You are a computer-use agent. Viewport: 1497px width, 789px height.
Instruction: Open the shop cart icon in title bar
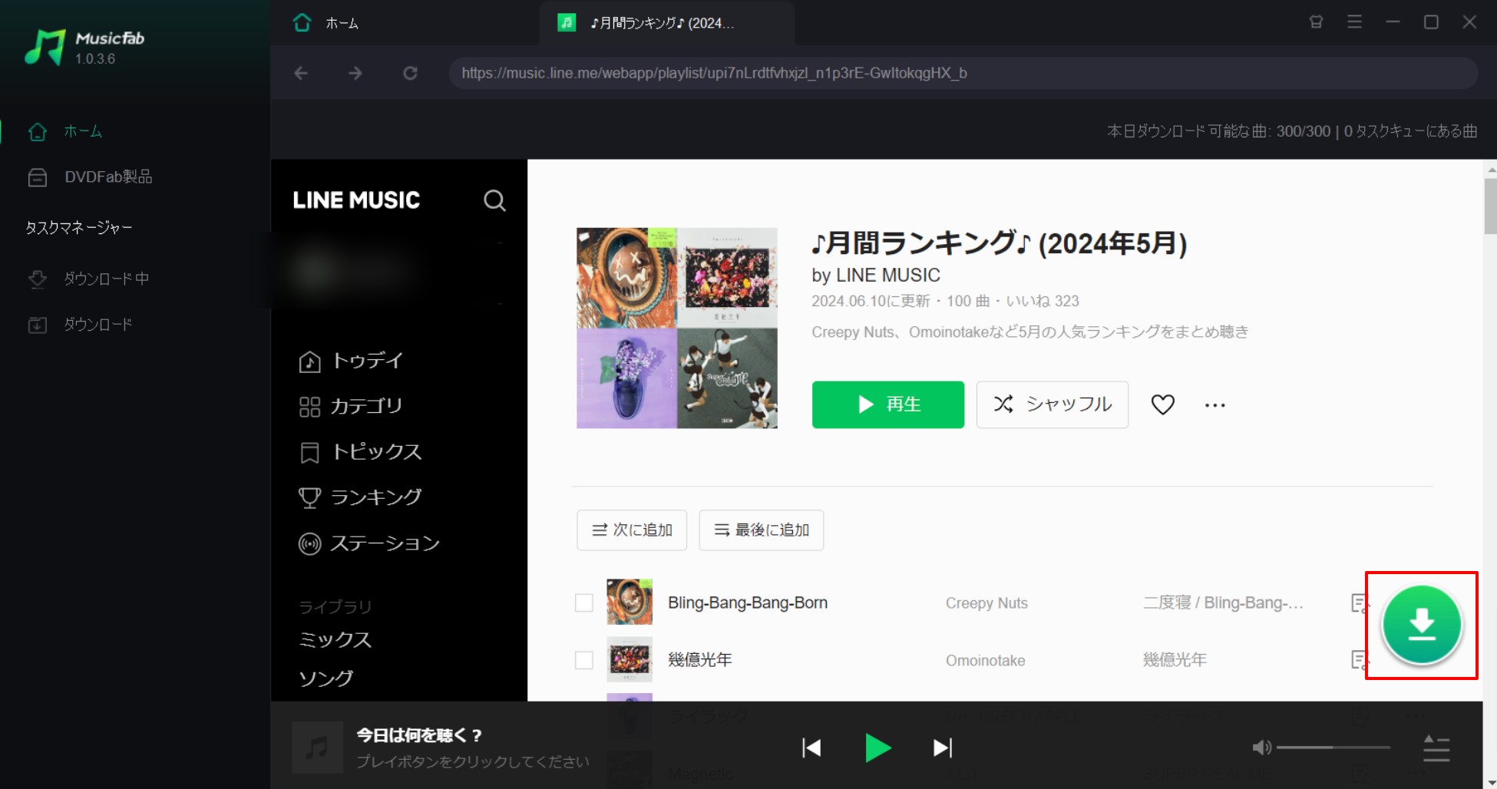pos(1316,22)
